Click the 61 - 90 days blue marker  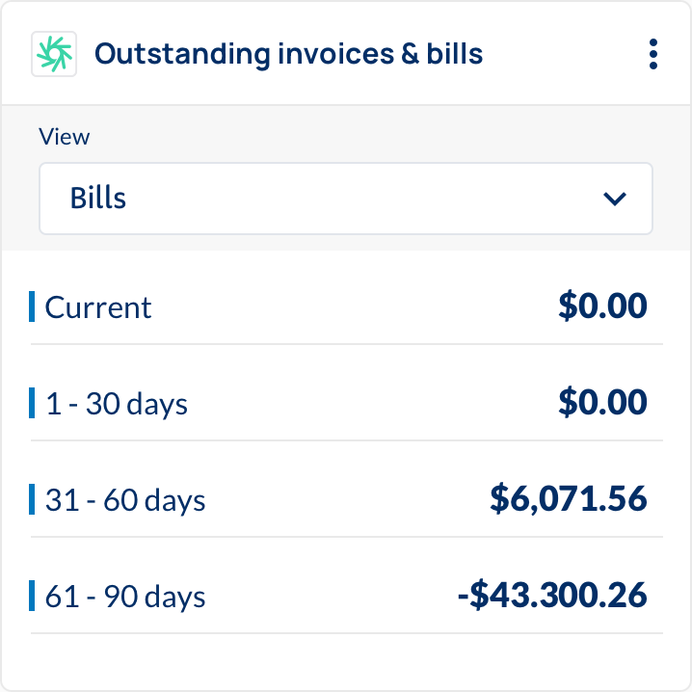click(x=32, y=596)
